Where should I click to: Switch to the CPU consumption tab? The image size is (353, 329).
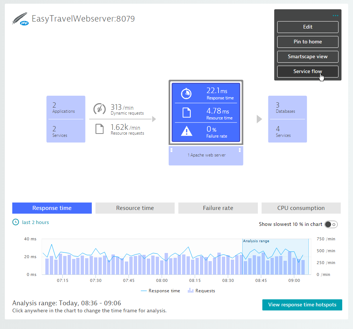301,208
